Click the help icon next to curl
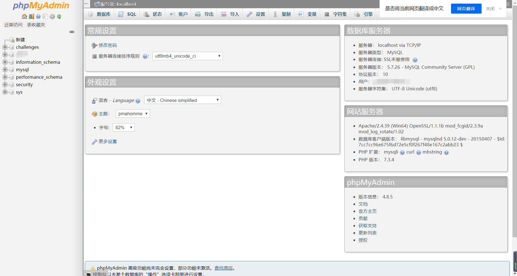 (x=419, y=152)
